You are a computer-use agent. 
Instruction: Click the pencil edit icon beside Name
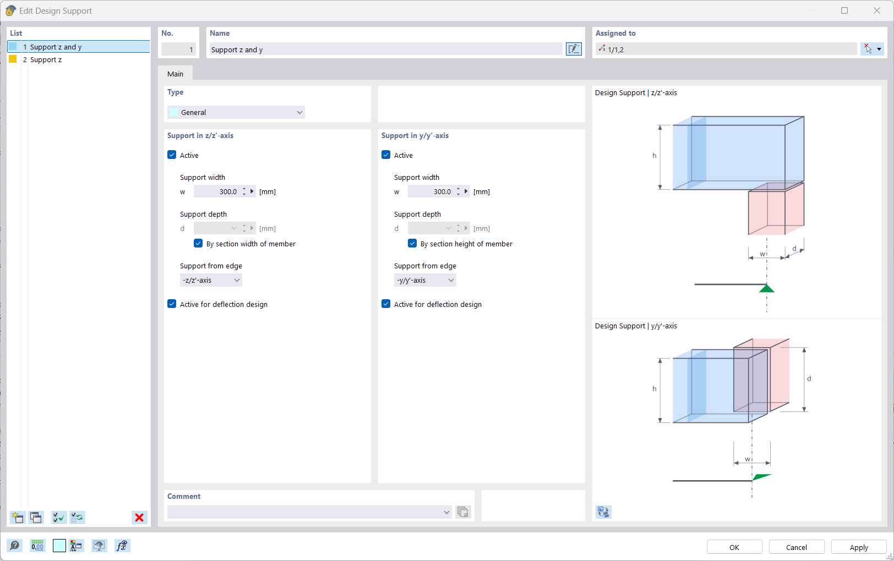(x=574, y=49)
